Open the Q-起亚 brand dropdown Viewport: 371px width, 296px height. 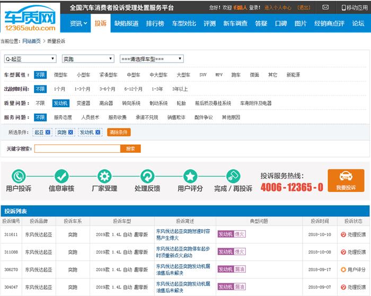pos(30,59)
